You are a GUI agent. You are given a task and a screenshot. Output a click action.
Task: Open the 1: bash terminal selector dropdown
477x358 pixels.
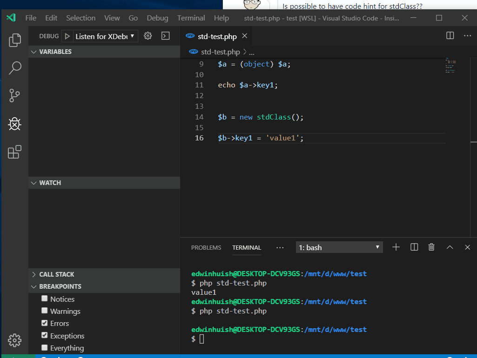[339, 247]
